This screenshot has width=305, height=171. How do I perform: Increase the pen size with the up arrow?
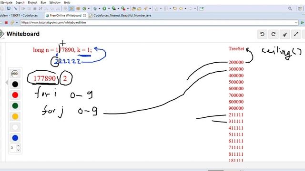pos(18,146)
